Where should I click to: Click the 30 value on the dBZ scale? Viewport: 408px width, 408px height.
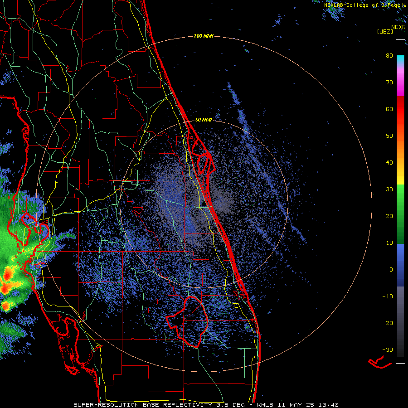pyautogui.click(x=389, y=189)
